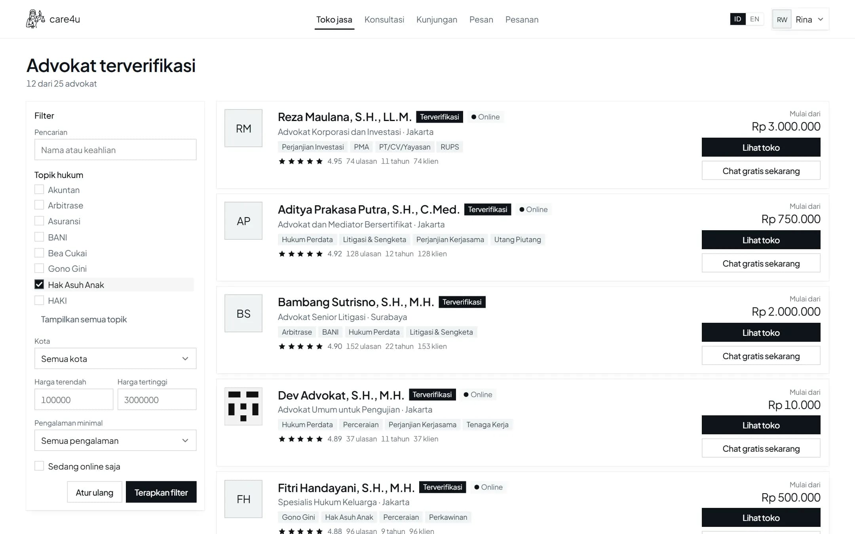Go to the Konsultasi tab
The width and height of the screenshot is (855, 534).
click(x=384, y=19)
